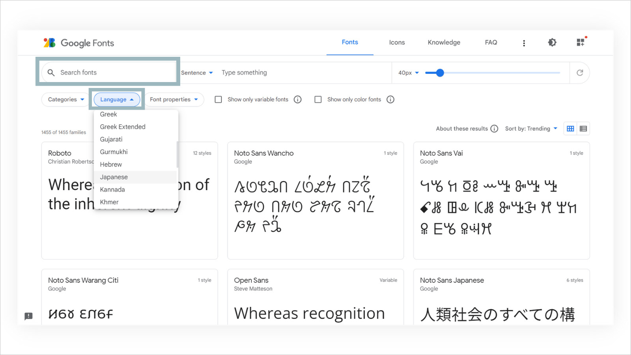Viewport: 631px width, 355px height.
Task: Open the Noto Sans Wancho font card
Action: pos(315,200)
